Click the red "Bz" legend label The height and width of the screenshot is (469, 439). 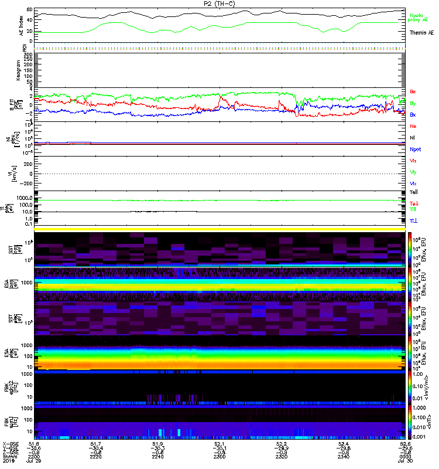click(x=413, y=91)
